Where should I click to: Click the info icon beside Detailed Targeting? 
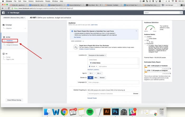pyautogui.click(x=86, y=90)
